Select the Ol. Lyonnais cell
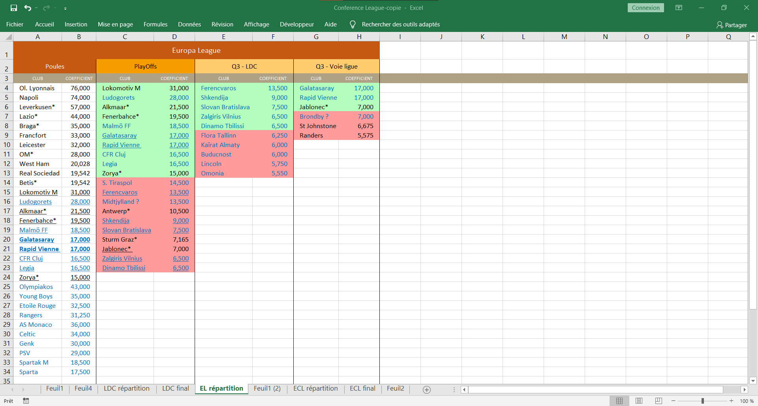The width and height of the screenshot is (758, 406). tap(38, 88)
